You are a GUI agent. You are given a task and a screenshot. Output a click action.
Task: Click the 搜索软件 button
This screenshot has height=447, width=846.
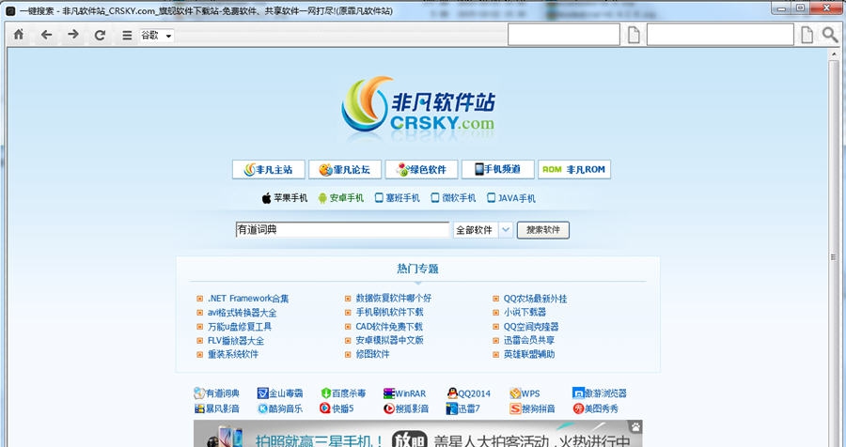(542, 230)
